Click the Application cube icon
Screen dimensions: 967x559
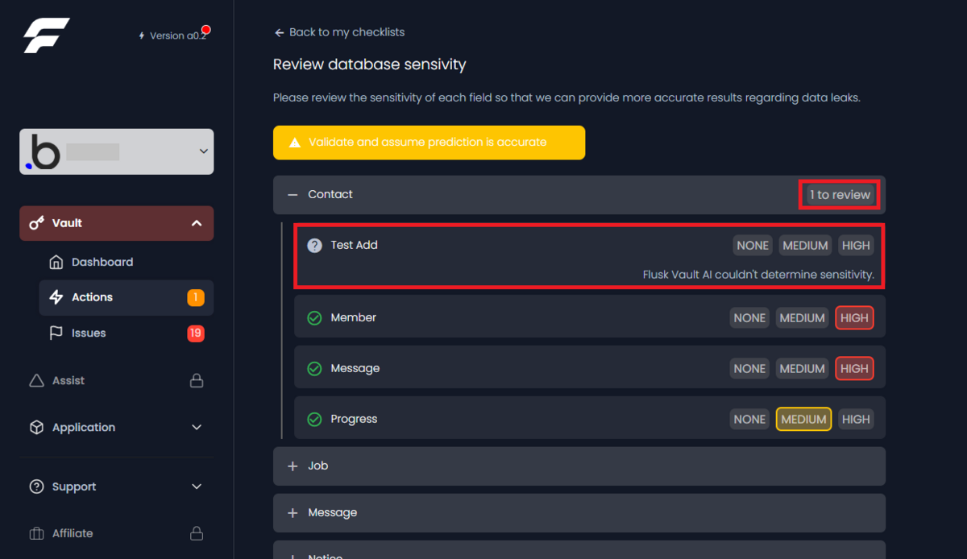36,427
